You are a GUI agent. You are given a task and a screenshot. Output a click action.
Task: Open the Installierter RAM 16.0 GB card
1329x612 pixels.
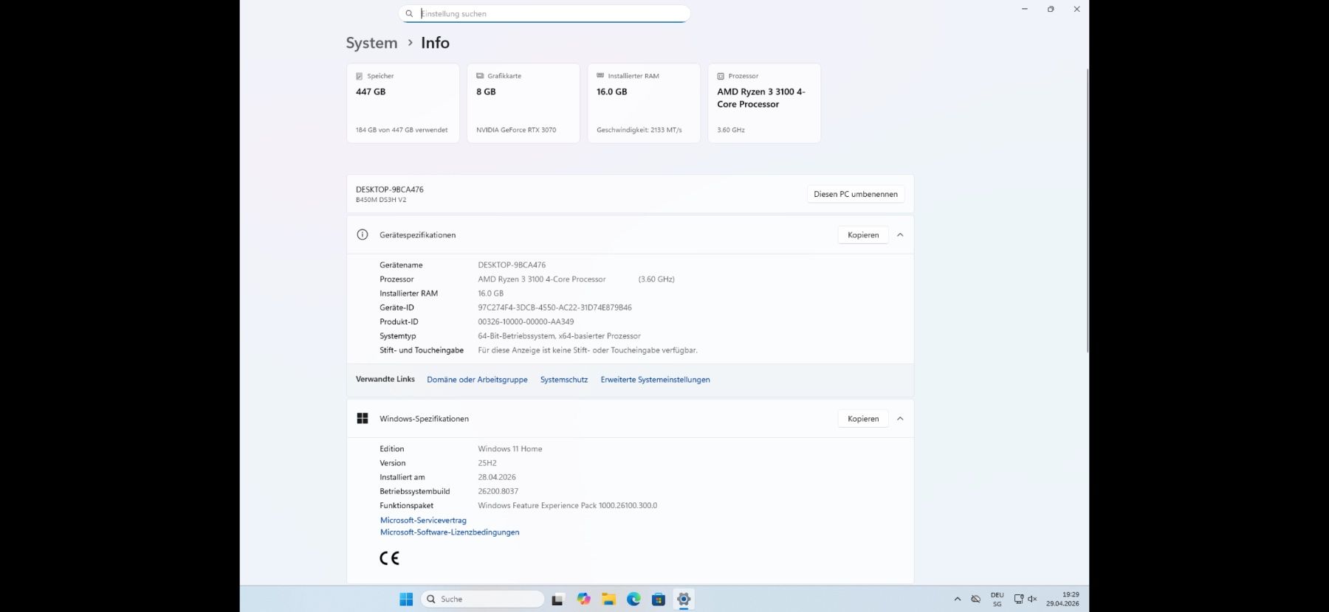pos(644,103)
